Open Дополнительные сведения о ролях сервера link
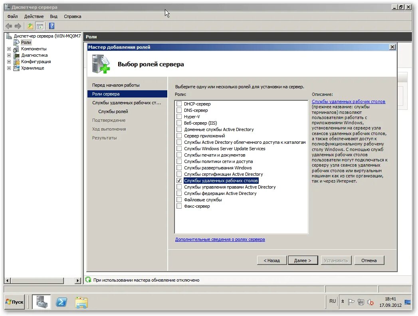 click(x=220, y=239)
